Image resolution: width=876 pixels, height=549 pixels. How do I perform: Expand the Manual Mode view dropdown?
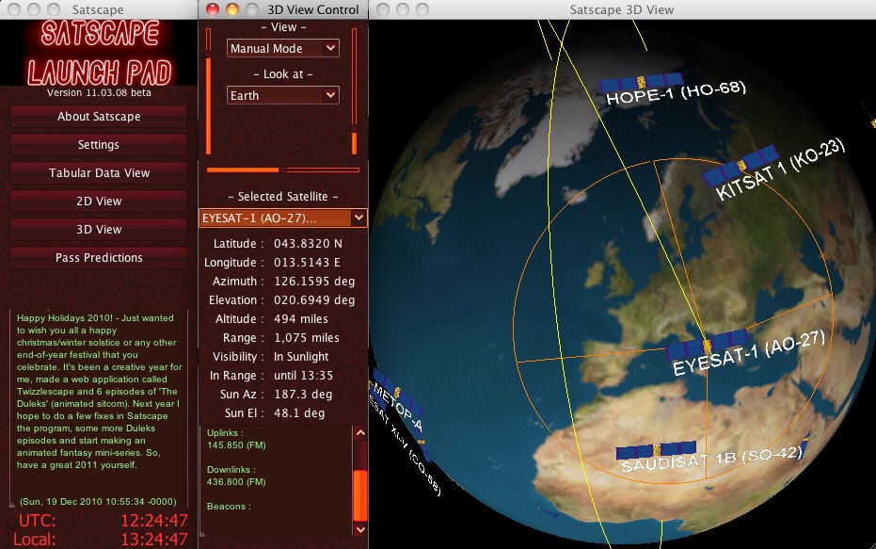tap(282, 49)
